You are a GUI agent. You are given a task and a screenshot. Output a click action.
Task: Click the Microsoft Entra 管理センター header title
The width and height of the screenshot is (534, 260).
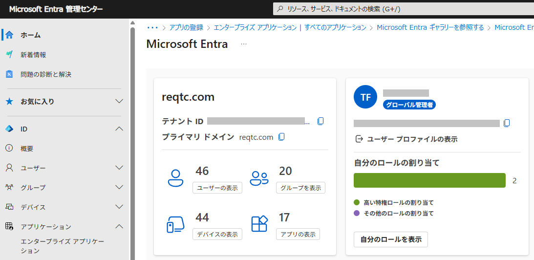[56, 9]
